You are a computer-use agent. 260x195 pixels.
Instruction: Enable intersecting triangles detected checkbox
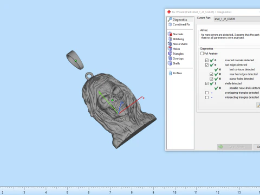207,97
